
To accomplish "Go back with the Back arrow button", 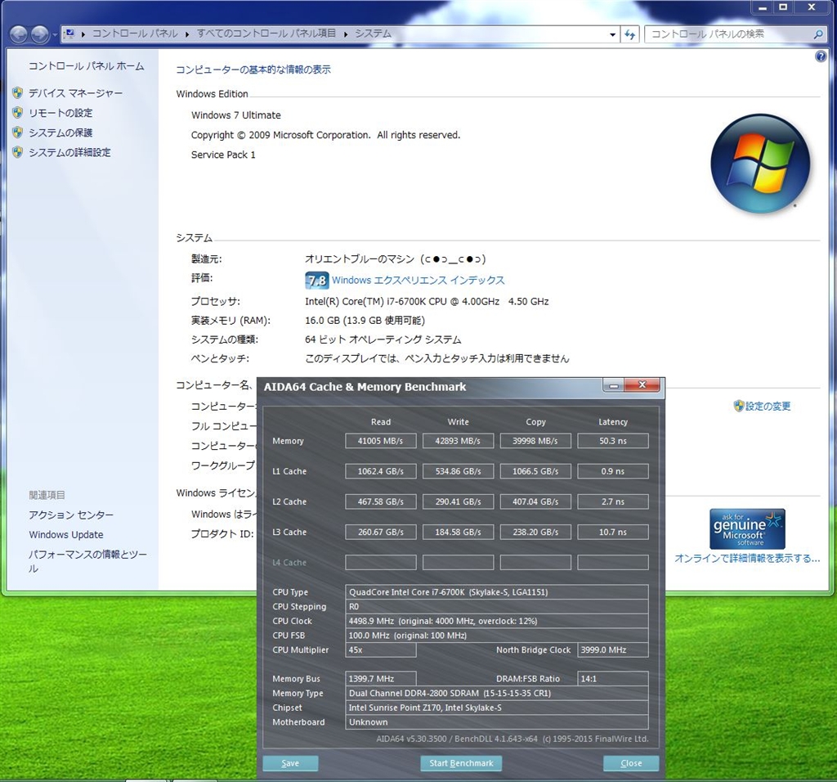I will 19,34.
